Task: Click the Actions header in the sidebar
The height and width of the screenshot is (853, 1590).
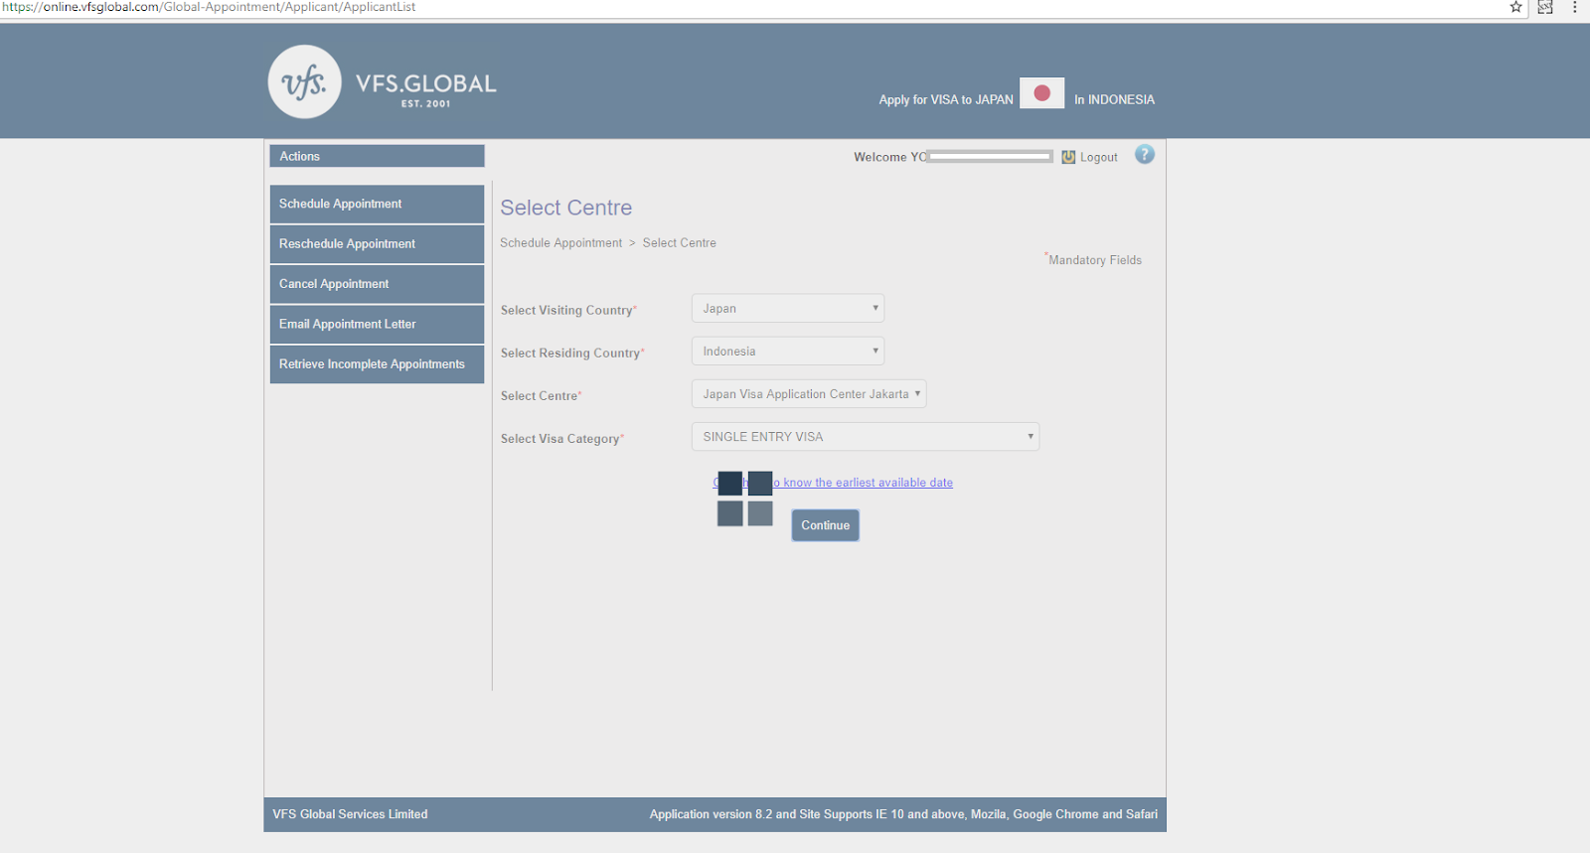Action: [x=377, y=156]
